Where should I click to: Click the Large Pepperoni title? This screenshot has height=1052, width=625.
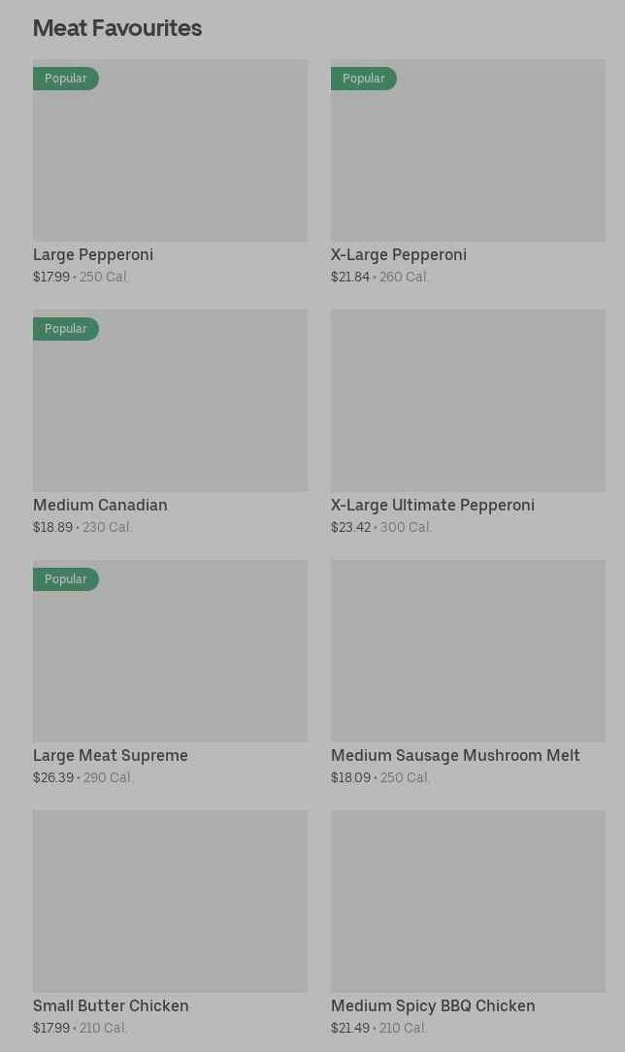click(x=93, y=255)
